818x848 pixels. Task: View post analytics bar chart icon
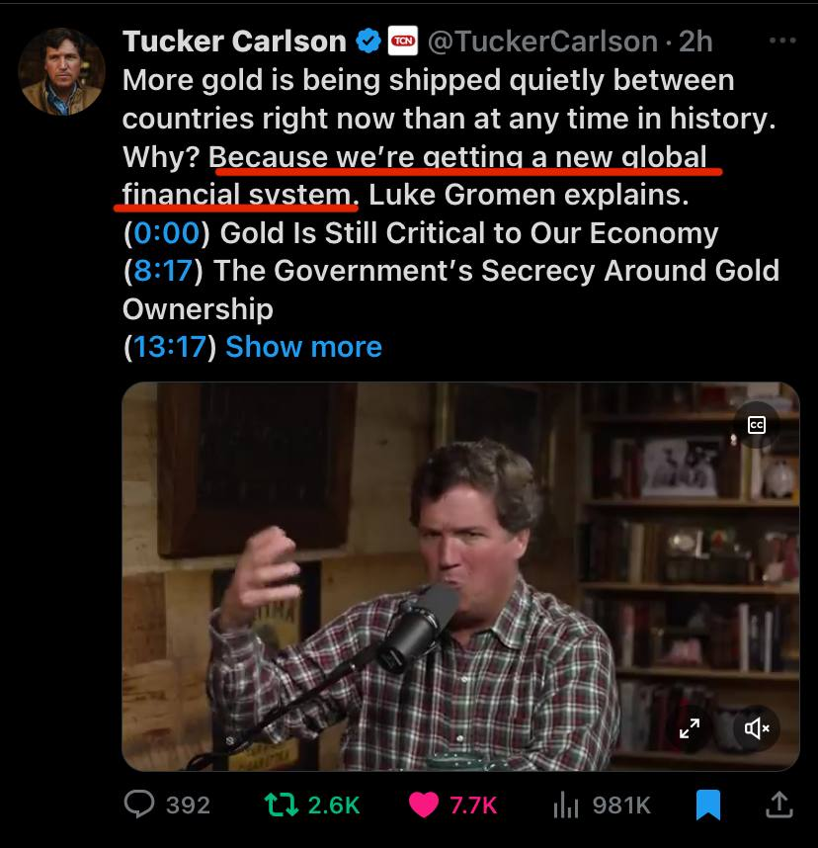tap(566, 806)
